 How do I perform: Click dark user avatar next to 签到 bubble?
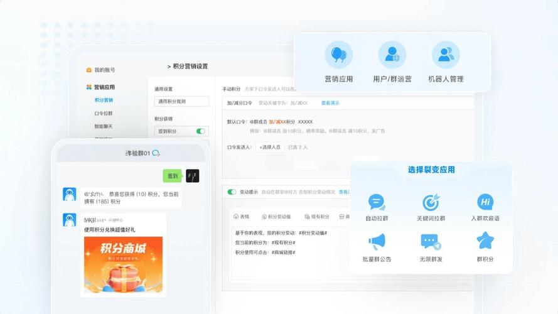tap(193, 176)
